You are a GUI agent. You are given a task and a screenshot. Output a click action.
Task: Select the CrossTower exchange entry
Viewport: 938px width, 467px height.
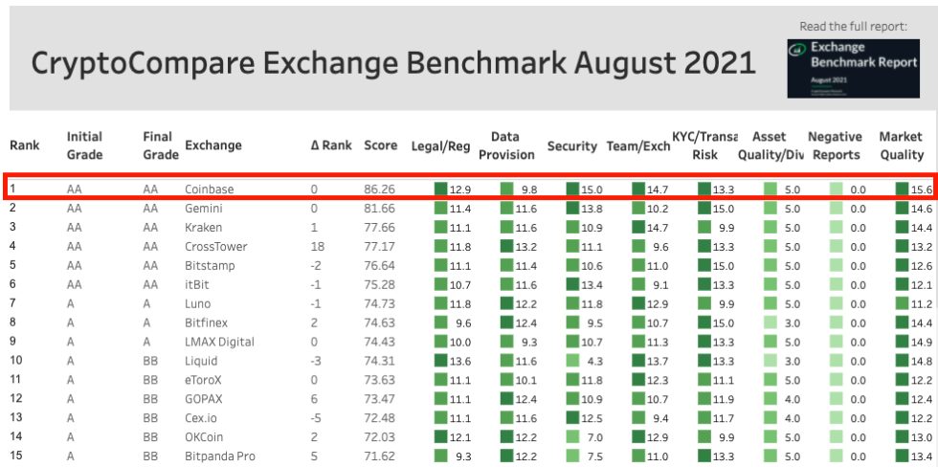[215, 247]
